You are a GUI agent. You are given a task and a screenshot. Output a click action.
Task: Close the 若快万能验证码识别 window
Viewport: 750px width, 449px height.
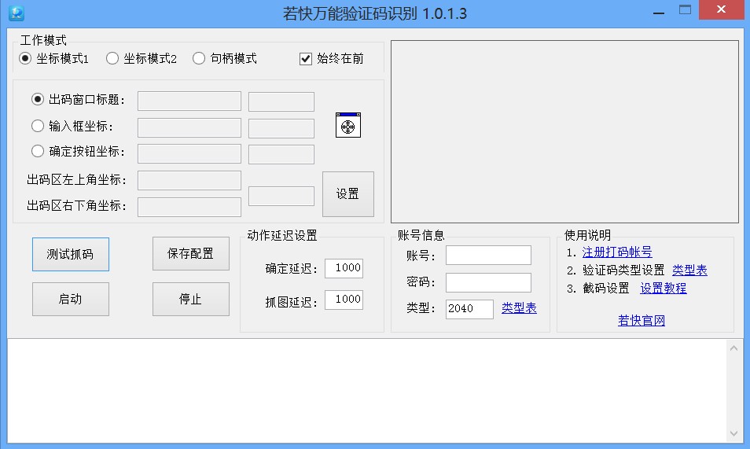(721, 9)
